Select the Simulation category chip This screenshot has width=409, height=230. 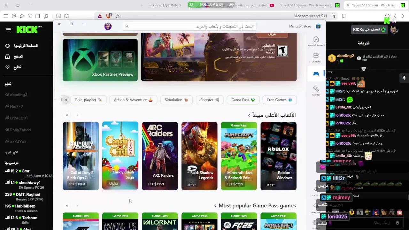[x=176, y=100]
